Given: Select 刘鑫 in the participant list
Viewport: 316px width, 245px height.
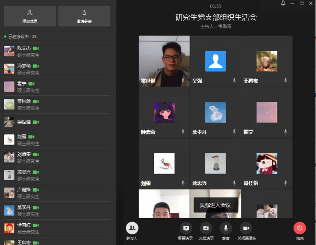Looking at the screenshot, I should pyautogui.click(x=21, y=137).
